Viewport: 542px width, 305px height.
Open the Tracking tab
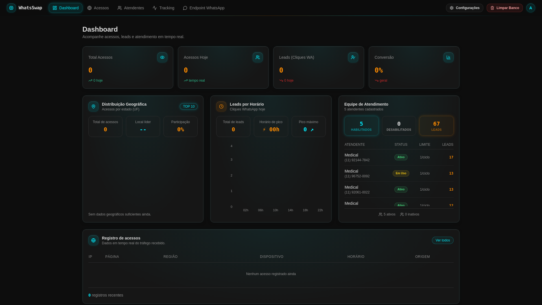[163, 8]
